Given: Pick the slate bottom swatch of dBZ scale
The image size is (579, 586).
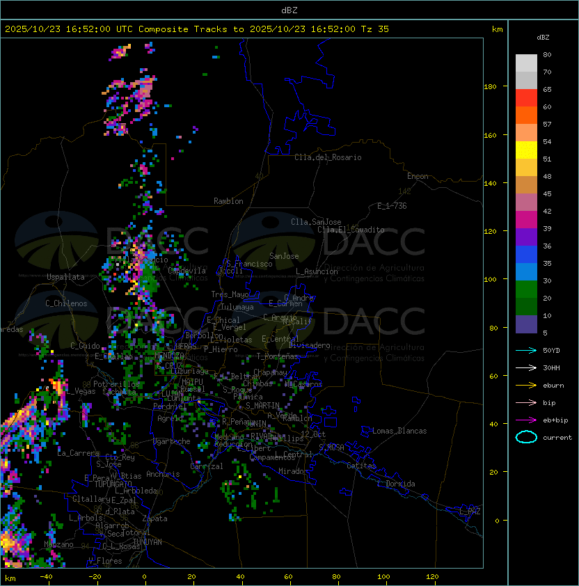Looking at the screenshot, I should [x=526, y=324].
